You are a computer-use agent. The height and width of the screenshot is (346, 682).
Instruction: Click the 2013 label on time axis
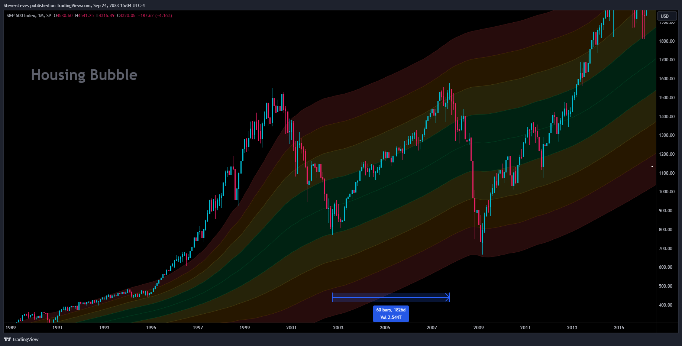coord(572,328)
